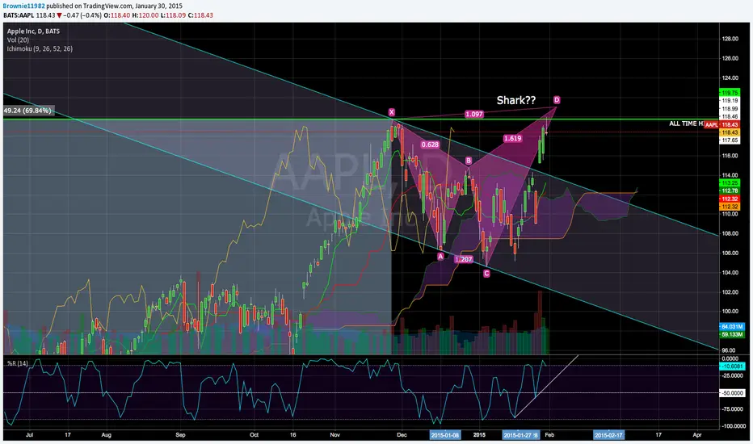Click the Apr label on time axis
The image size is (753, 444).
[697, 435]
